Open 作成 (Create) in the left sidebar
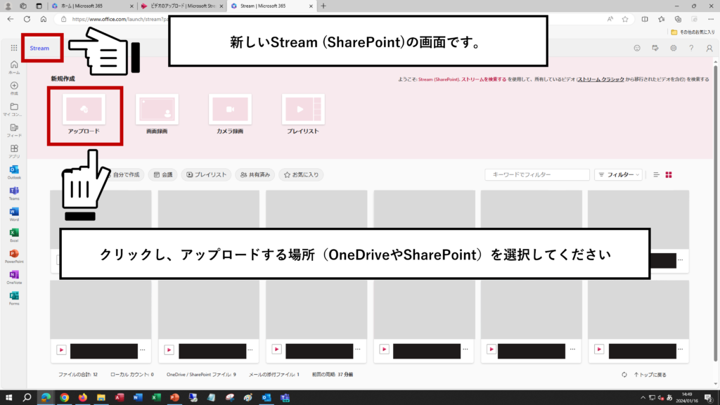 pos(14,88)
